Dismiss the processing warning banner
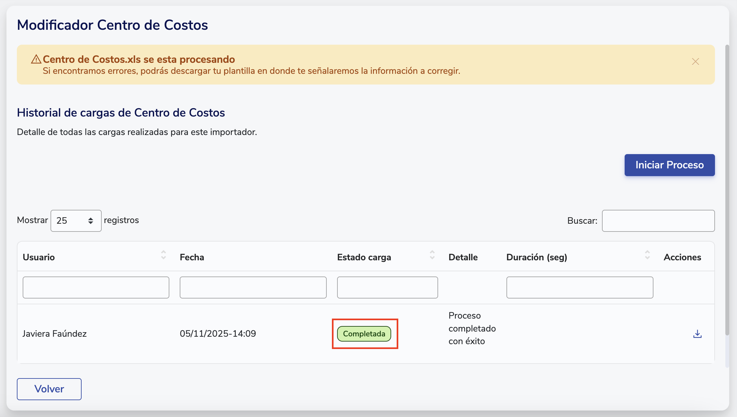Screen dimensions: 737x417 695,62
